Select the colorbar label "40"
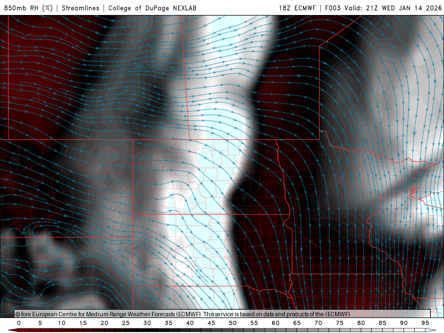Viewport: 444px width, 333px height. pyautogui.click(x=190, y=323)
